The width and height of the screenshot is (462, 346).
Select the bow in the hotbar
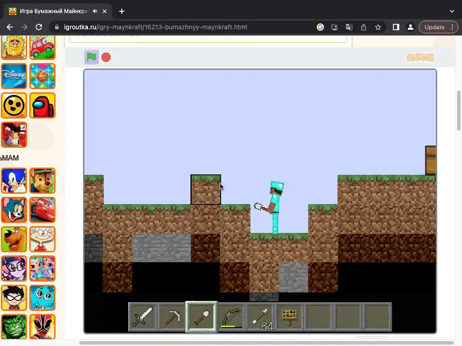coord(231,317)
